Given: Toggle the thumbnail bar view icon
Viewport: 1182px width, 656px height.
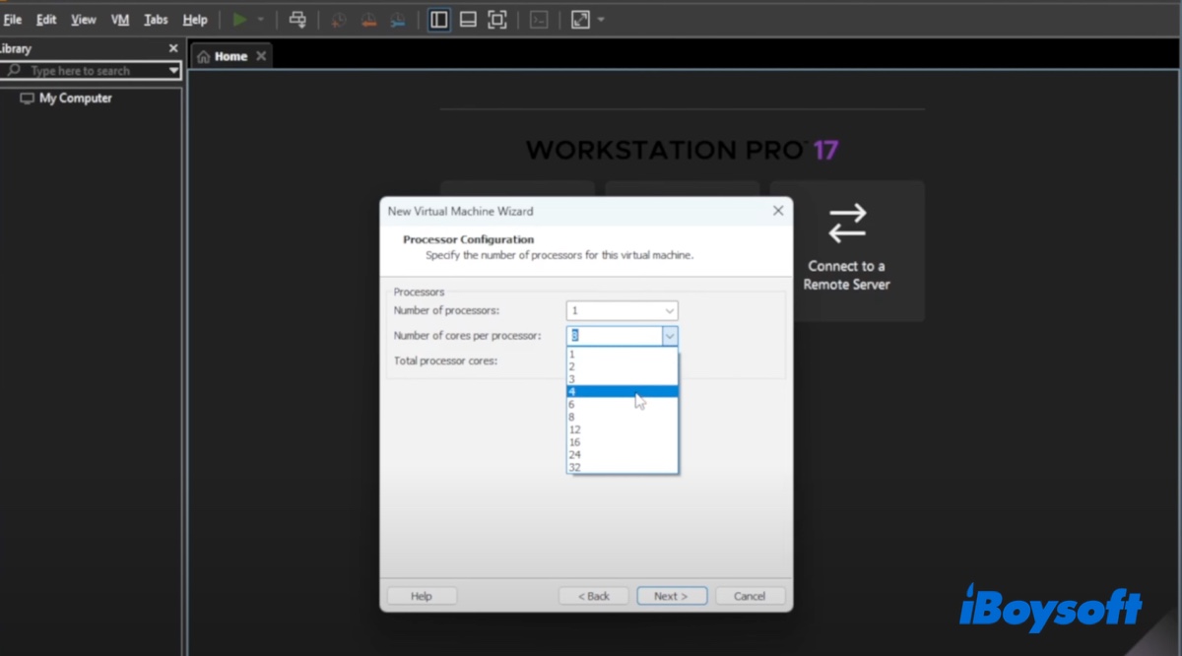Looking at the screenshot, I should (469, 20).
